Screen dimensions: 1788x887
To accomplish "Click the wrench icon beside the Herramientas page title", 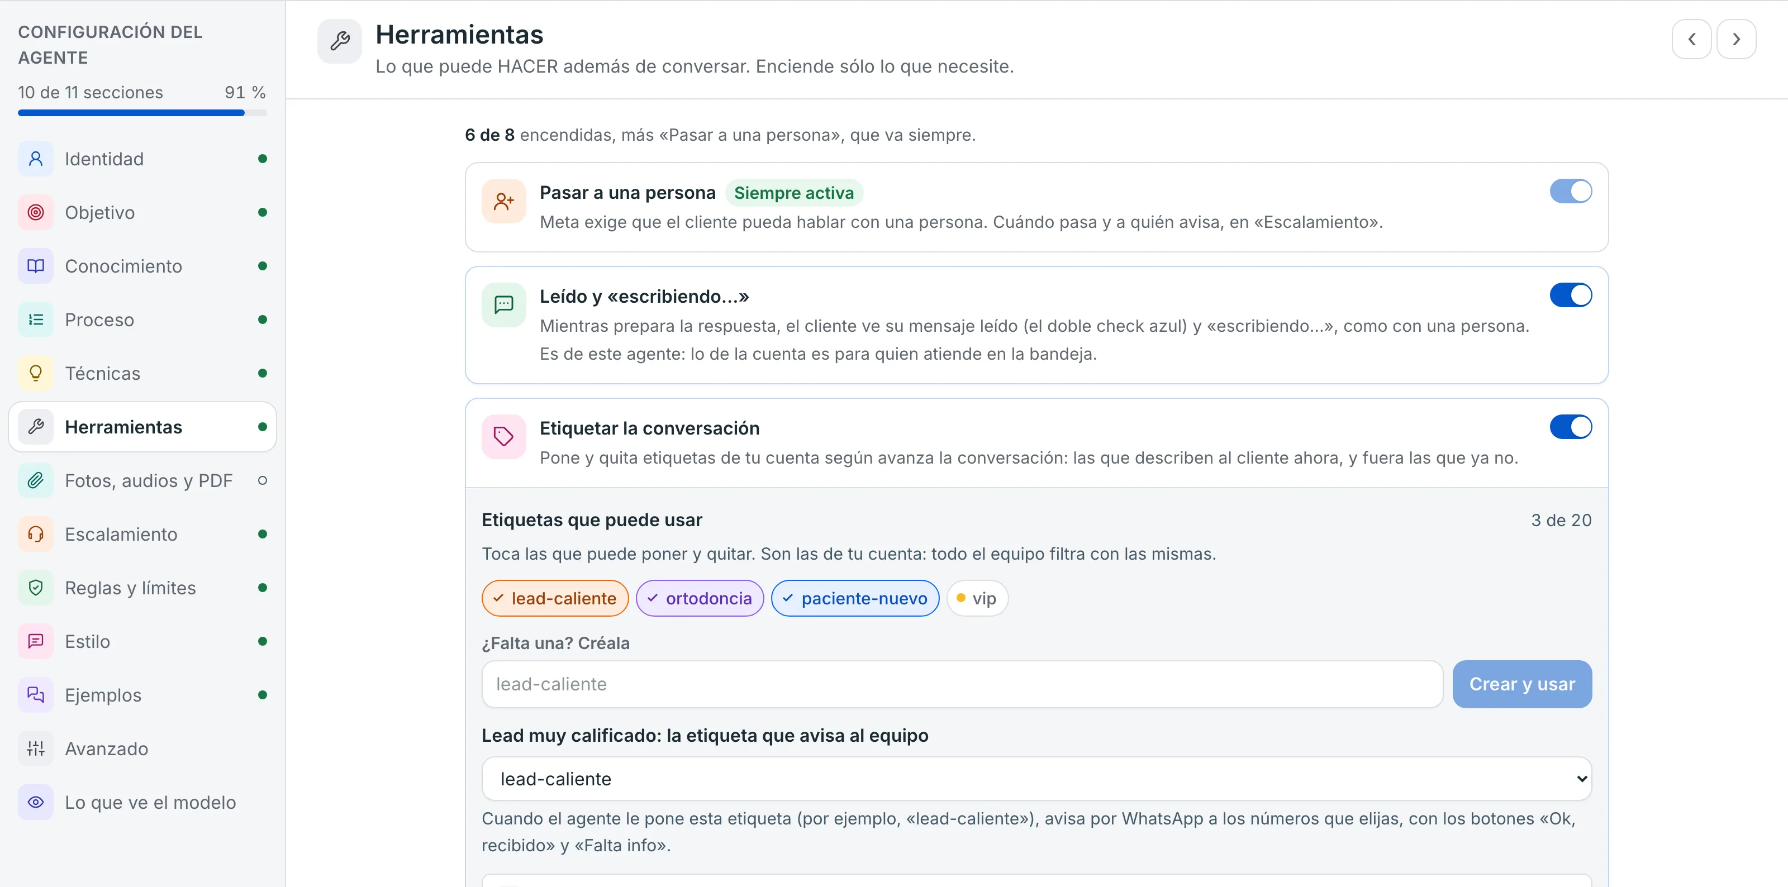I will coord(339,41).
